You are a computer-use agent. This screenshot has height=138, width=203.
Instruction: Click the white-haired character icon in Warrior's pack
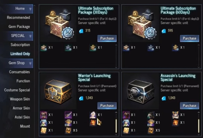coord(93,115)
